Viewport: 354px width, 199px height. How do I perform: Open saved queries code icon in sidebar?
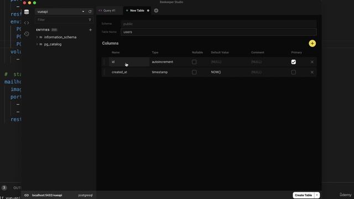point(27,23)
